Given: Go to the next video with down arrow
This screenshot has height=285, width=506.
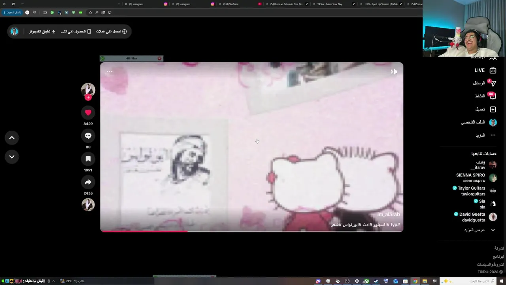Looking at the screenshot, I should [12, 157].
